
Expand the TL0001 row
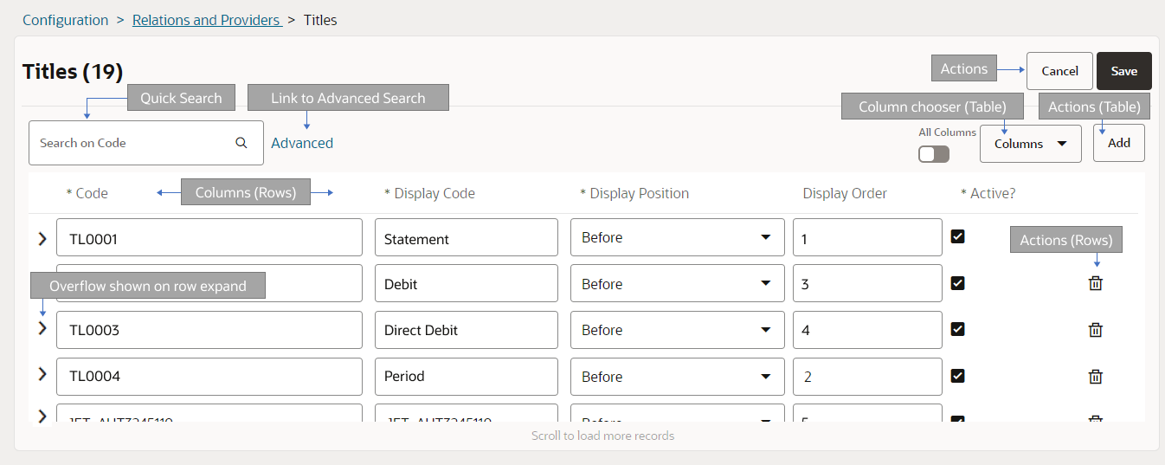(42, 238)
